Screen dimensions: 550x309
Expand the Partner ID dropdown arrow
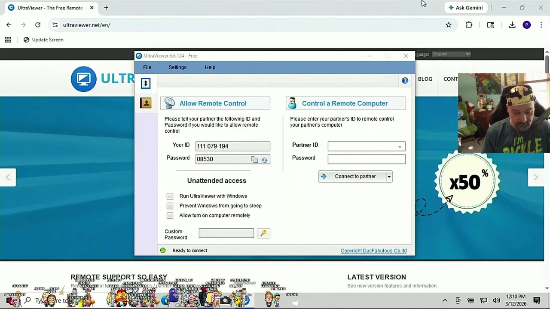[x=400, y=147]
